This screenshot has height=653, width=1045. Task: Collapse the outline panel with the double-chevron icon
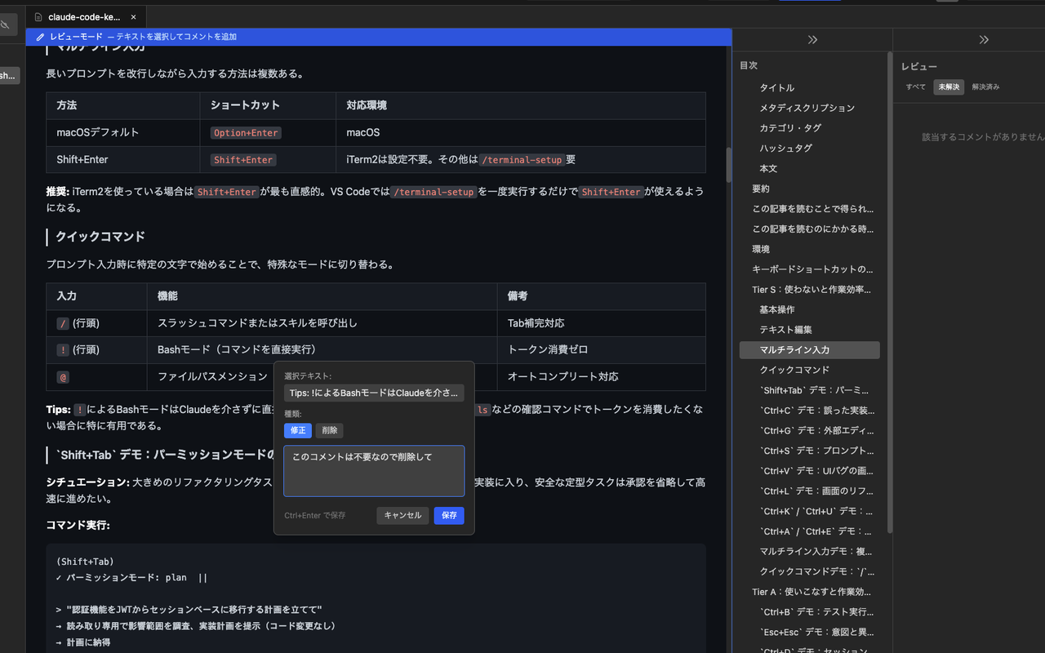click(x=812, y=39)
